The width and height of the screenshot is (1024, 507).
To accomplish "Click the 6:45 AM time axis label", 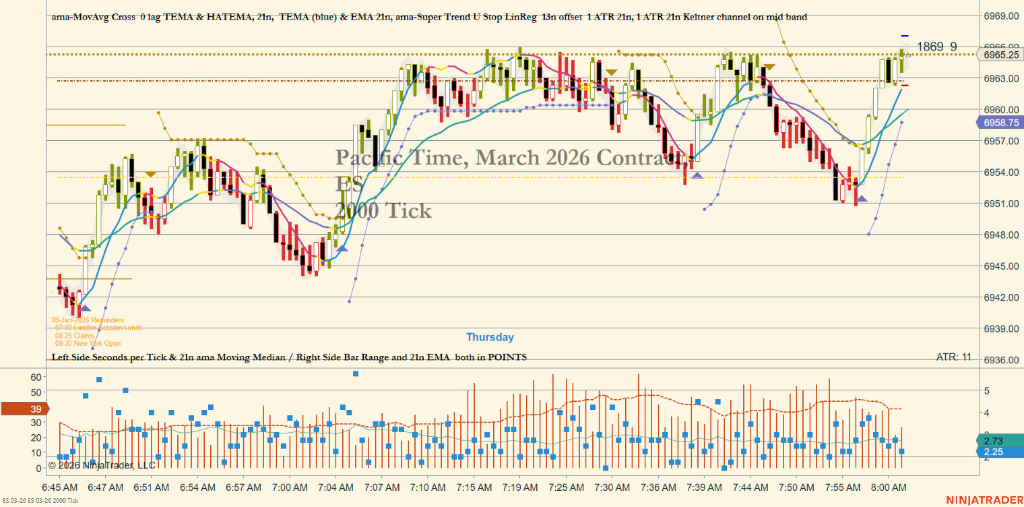I will coord(59,487).
